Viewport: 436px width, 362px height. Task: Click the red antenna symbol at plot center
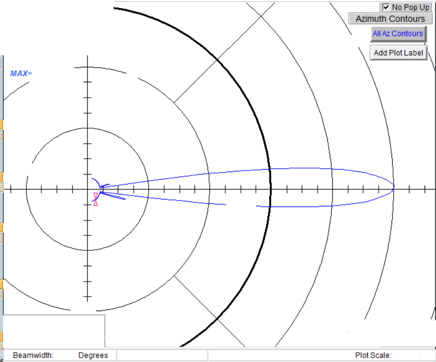tap(95, 194)
